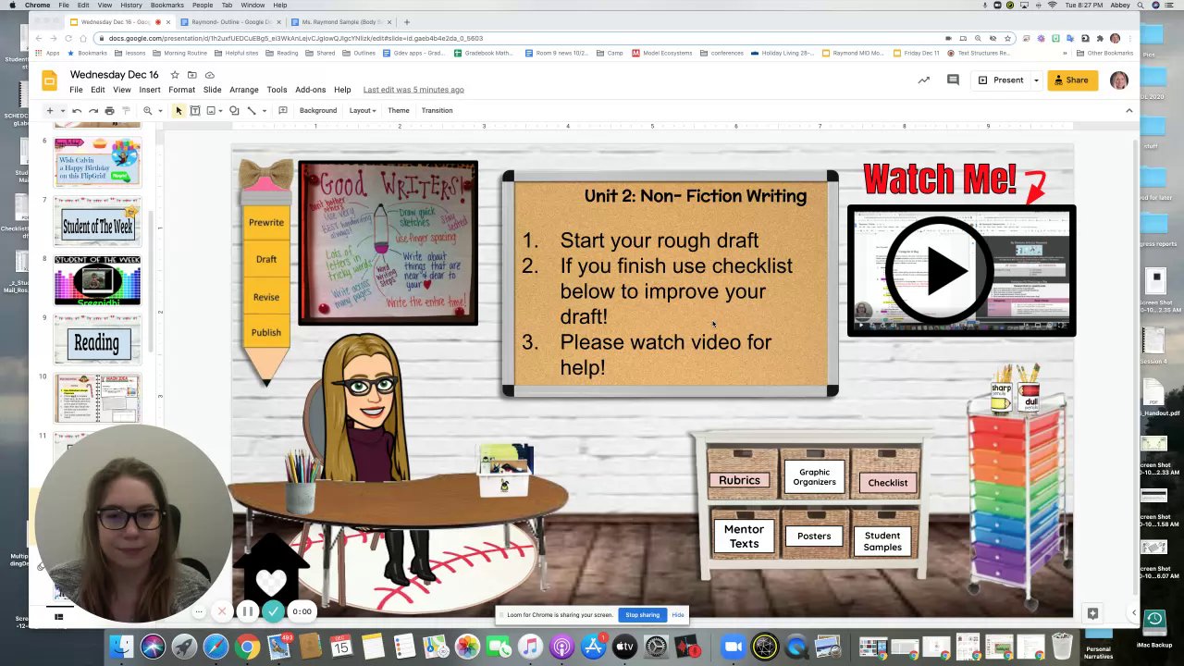Expand the new slide layout dropdown arrow
The width and height of the screenshot is (1184, 666).
62,111
